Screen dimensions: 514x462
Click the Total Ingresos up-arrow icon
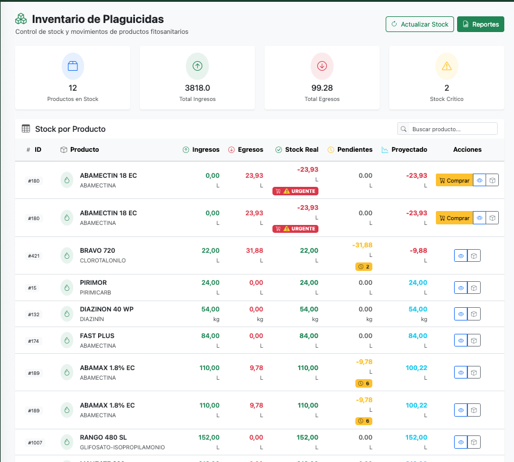coord(197,66)
